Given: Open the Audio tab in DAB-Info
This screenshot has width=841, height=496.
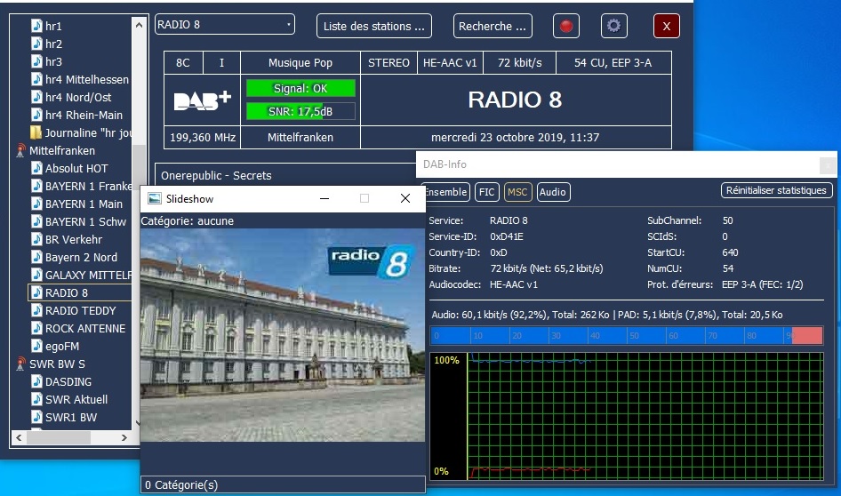Looking at the screenshot, I should [552, 192].
